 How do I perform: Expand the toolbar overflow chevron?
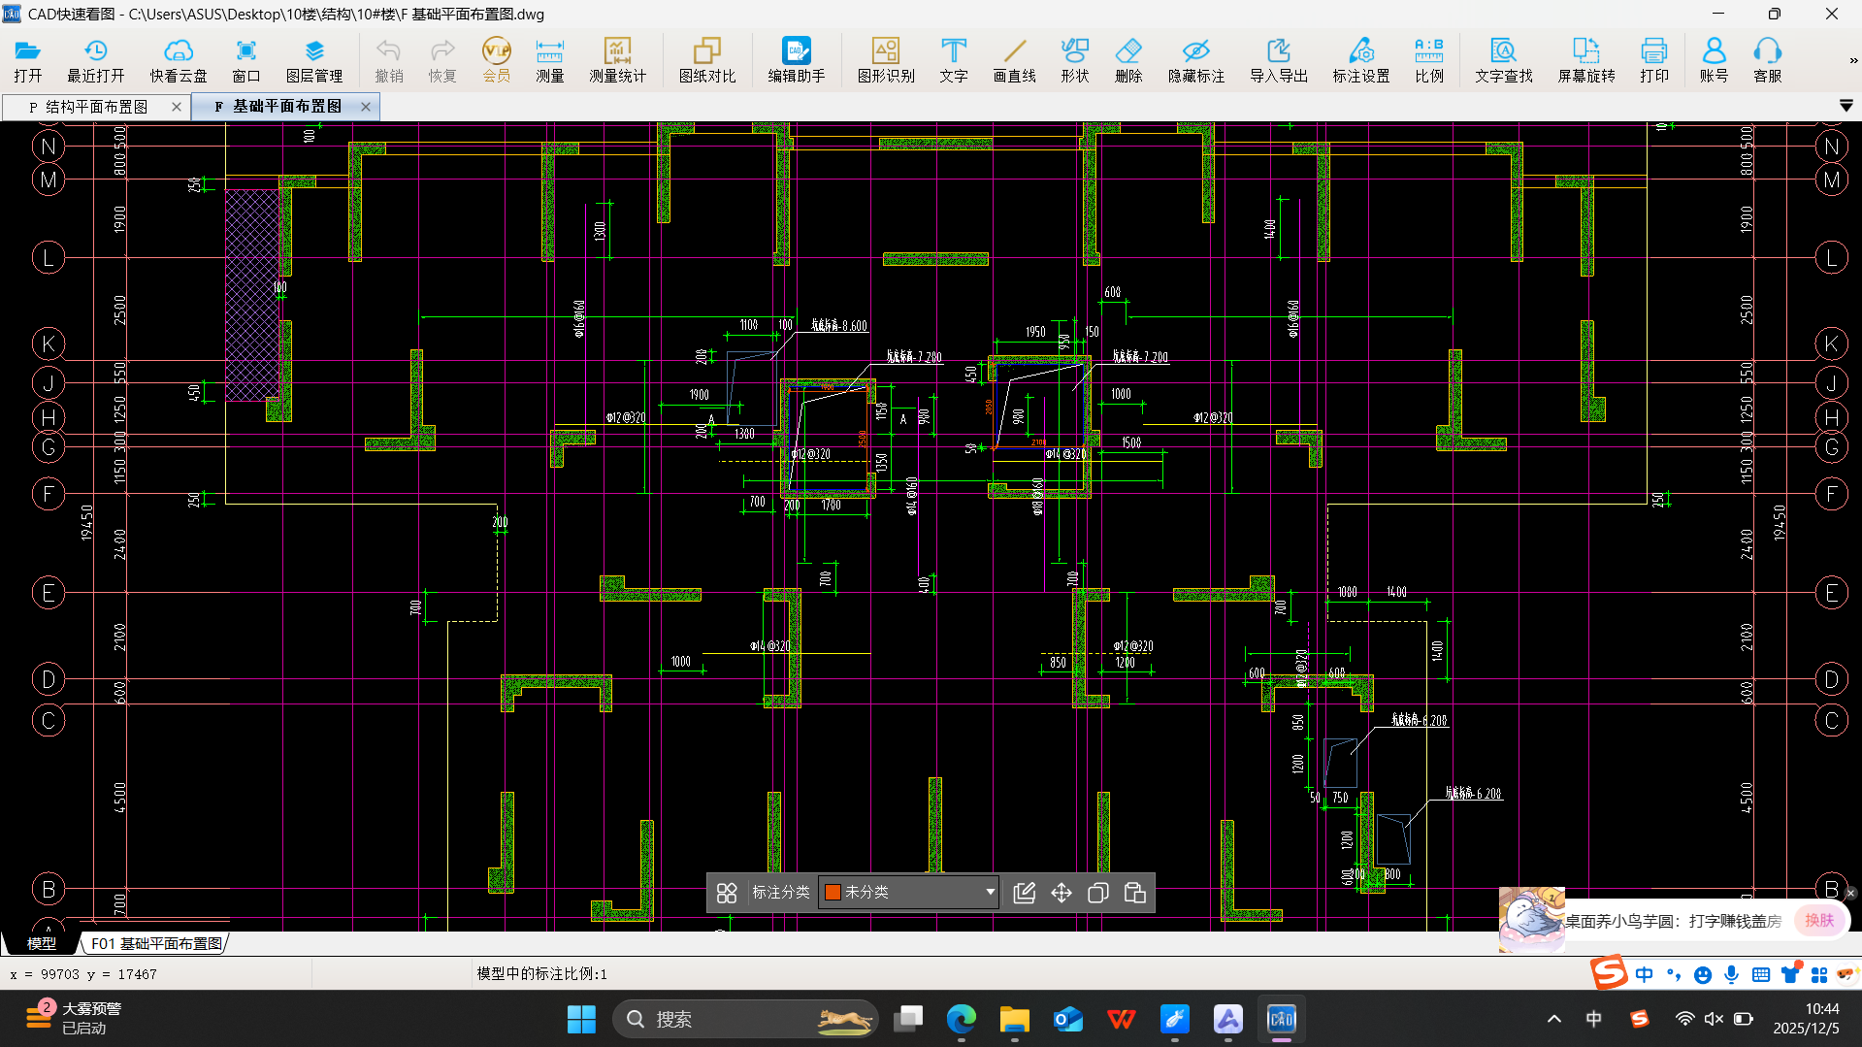point(1852,60)
